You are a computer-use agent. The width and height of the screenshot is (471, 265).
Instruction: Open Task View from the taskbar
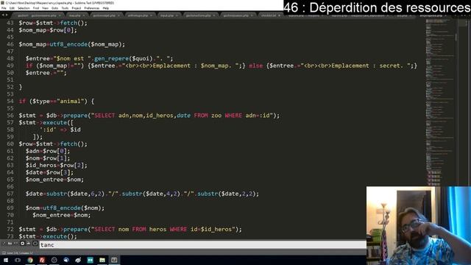[18, 260]
